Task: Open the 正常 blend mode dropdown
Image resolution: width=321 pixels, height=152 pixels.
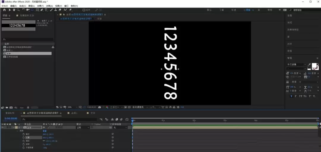Action: [x=83, y=127]
